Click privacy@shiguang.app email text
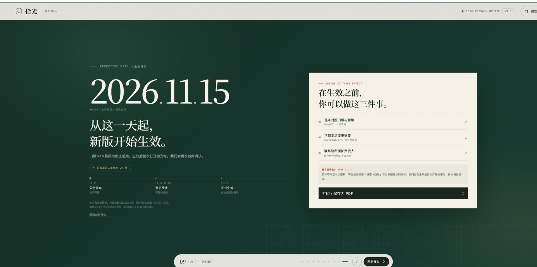 pyautogui.click(x=337, y=156)
